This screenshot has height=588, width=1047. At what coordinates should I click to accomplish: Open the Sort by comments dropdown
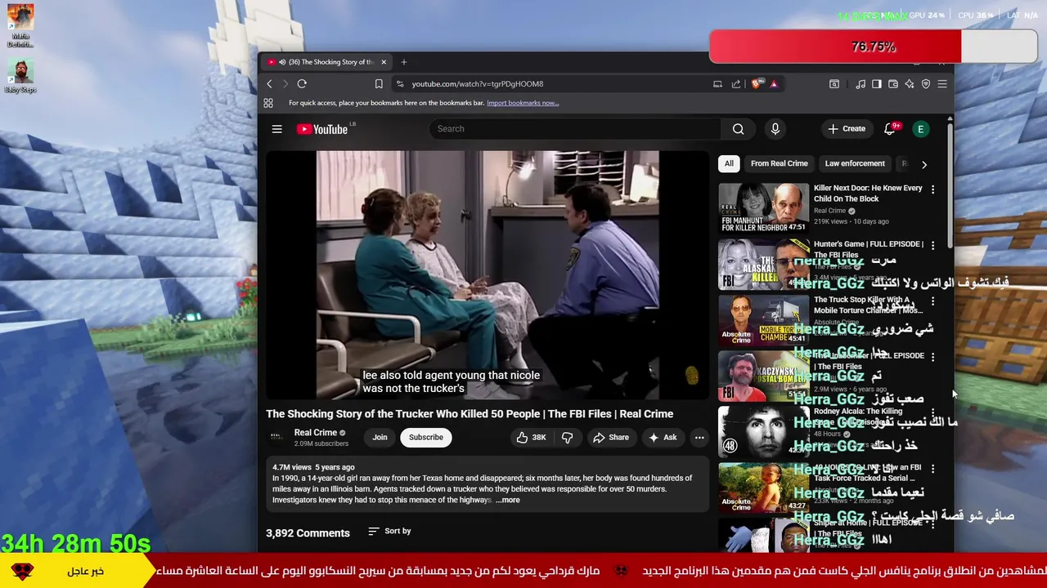tap(389, 532)
